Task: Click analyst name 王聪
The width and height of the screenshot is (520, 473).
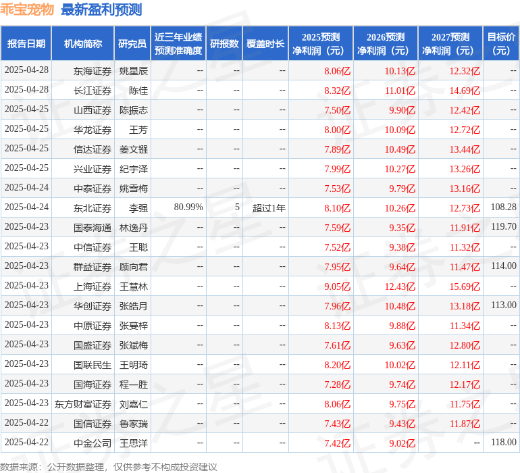Action: (138, 247)
